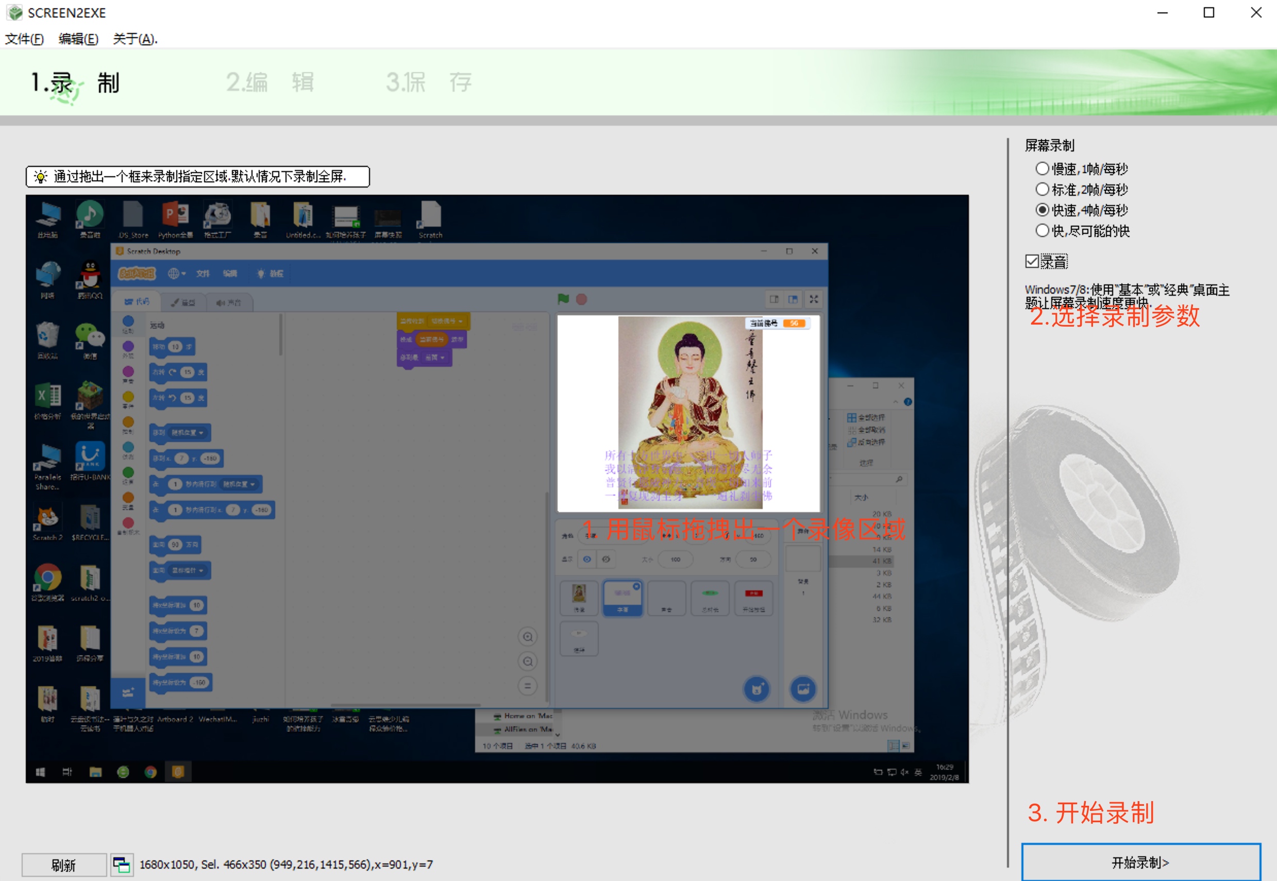
Task: Click the highlighted Buddha selection area in preview
Action: tap(688, 413)
